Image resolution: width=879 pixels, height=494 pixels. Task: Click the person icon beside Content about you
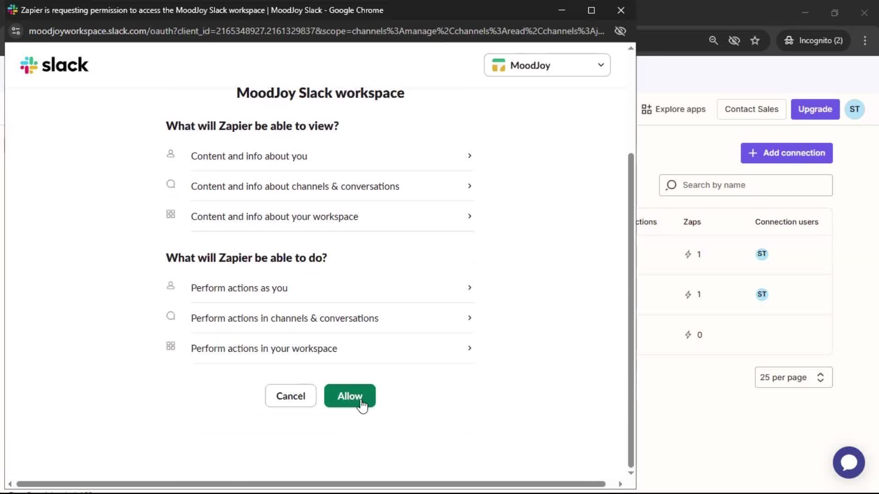[x=171, y=154]
